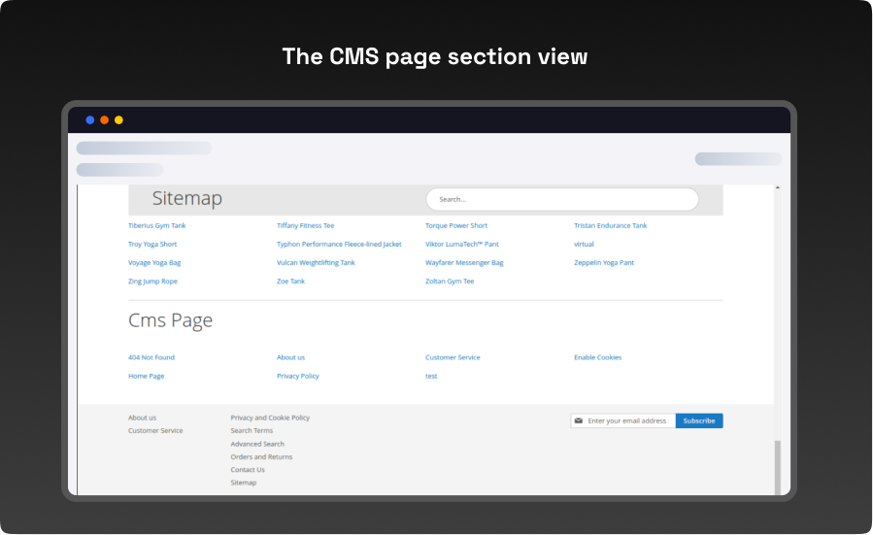Image resolution: width=873 pixels, height=535 pixels.
Task: Open the 404 Not Found CMS page
Action: pyautogui.click(x=151, y=357)
